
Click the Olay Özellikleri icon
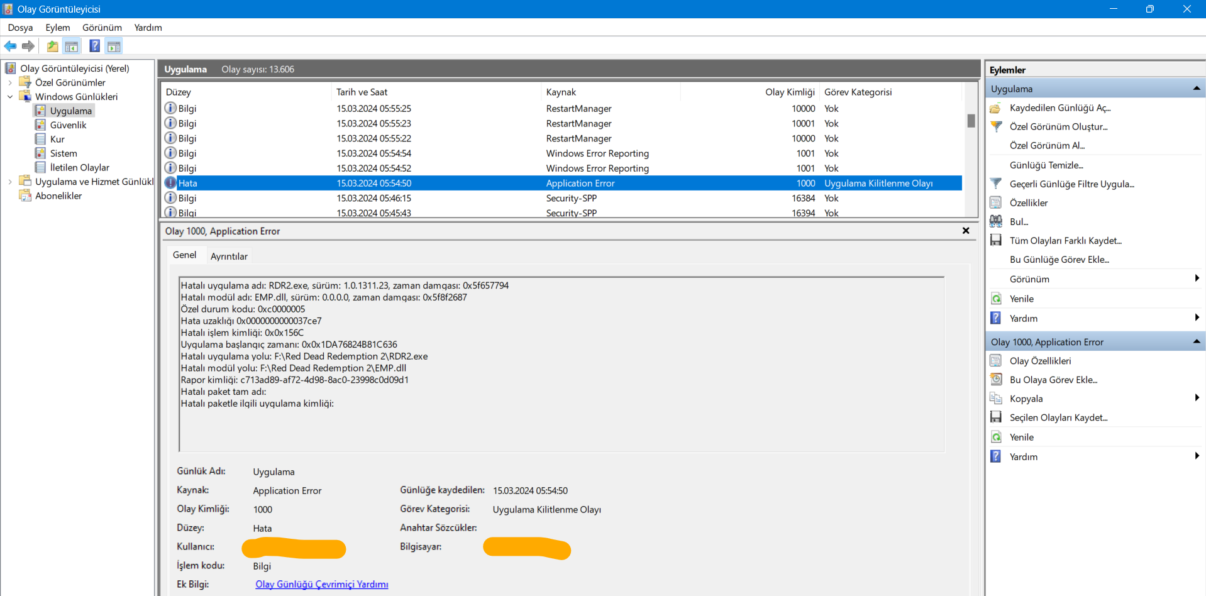(996, 361)
